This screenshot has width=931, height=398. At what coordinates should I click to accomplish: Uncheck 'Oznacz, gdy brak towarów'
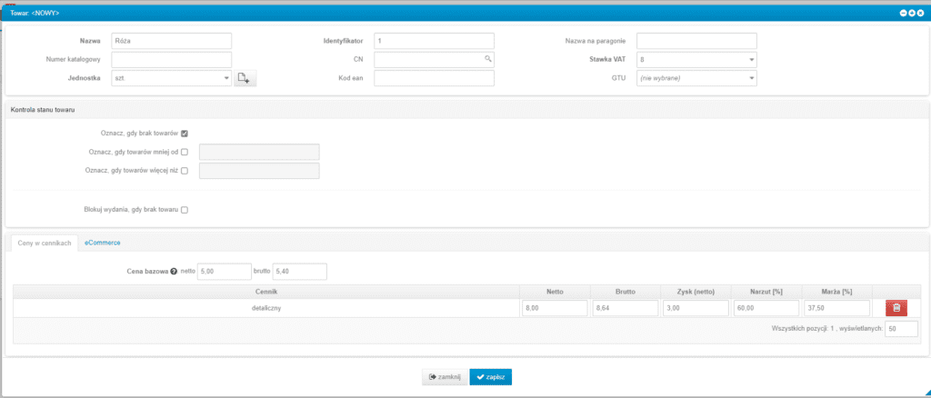(185, 134)
